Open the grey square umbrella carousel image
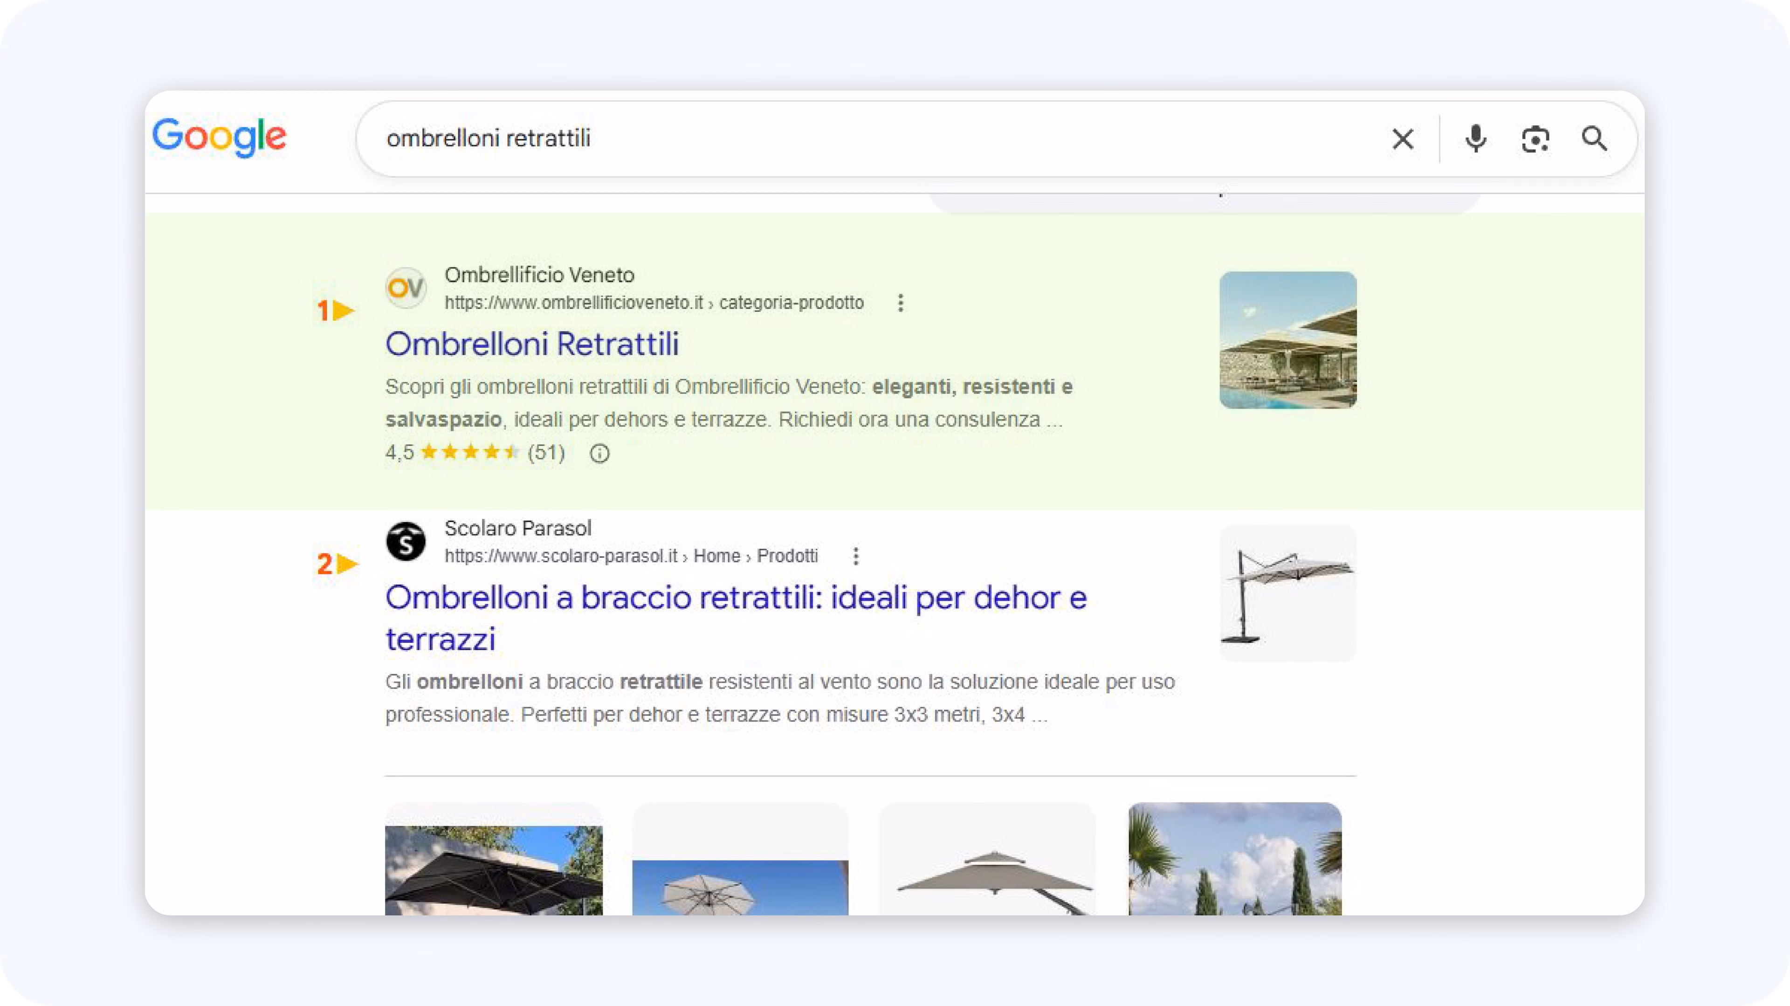The width and height of the screenshot is (1790, 1006). tap(987, 860)
